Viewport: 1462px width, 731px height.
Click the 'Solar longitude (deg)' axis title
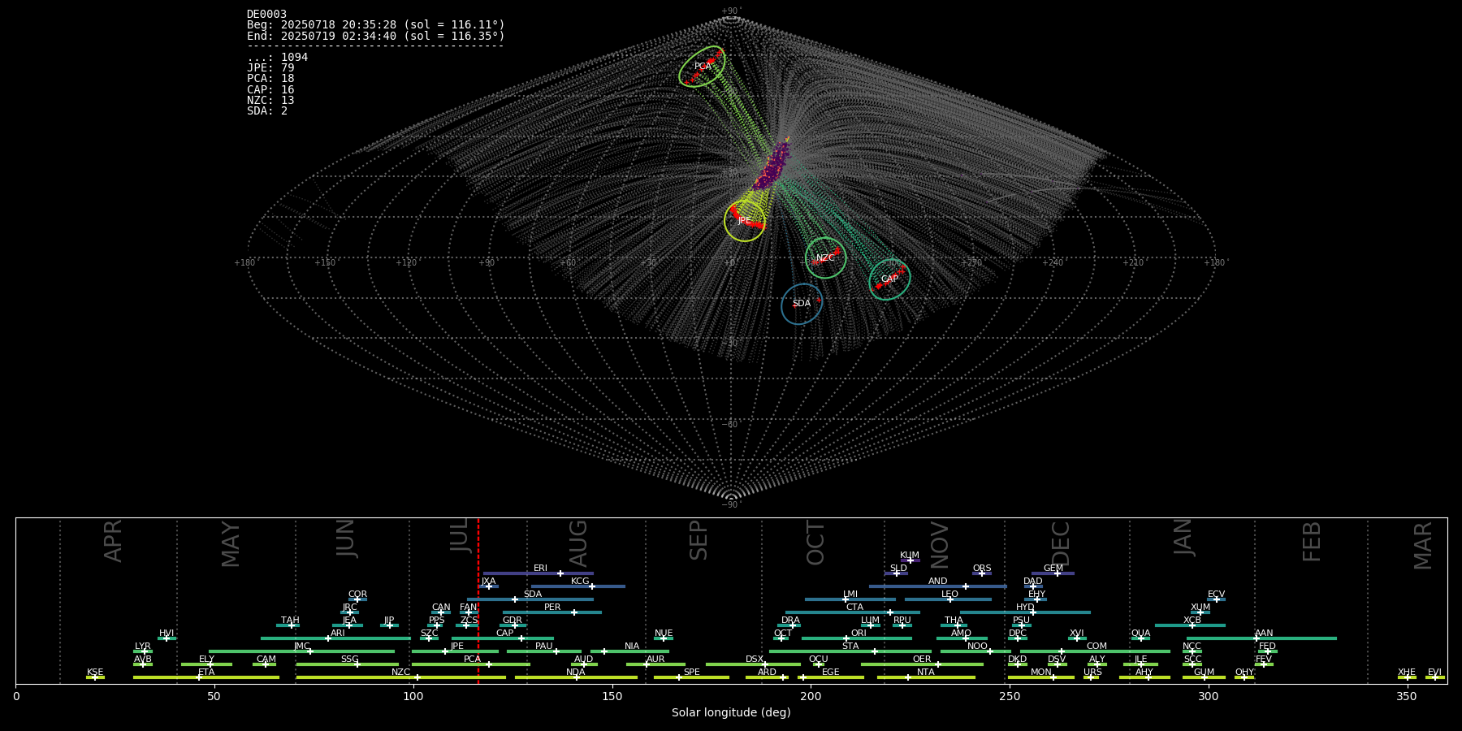pyautogui.click(x=731, y=712)
